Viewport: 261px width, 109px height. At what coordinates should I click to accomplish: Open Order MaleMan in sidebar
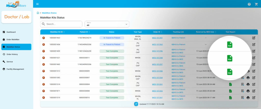[x=16, y=39]
